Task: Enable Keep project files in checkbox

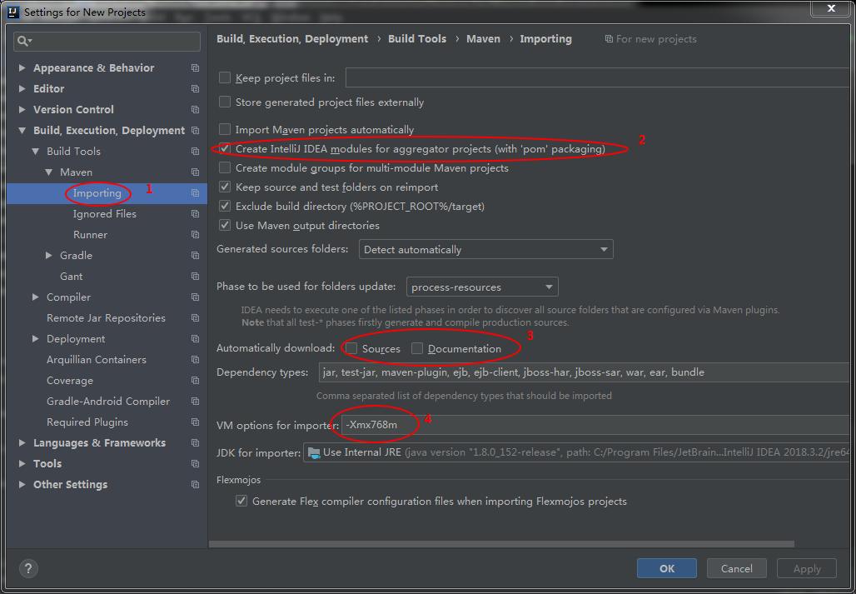Action: [x=224, y=77]
